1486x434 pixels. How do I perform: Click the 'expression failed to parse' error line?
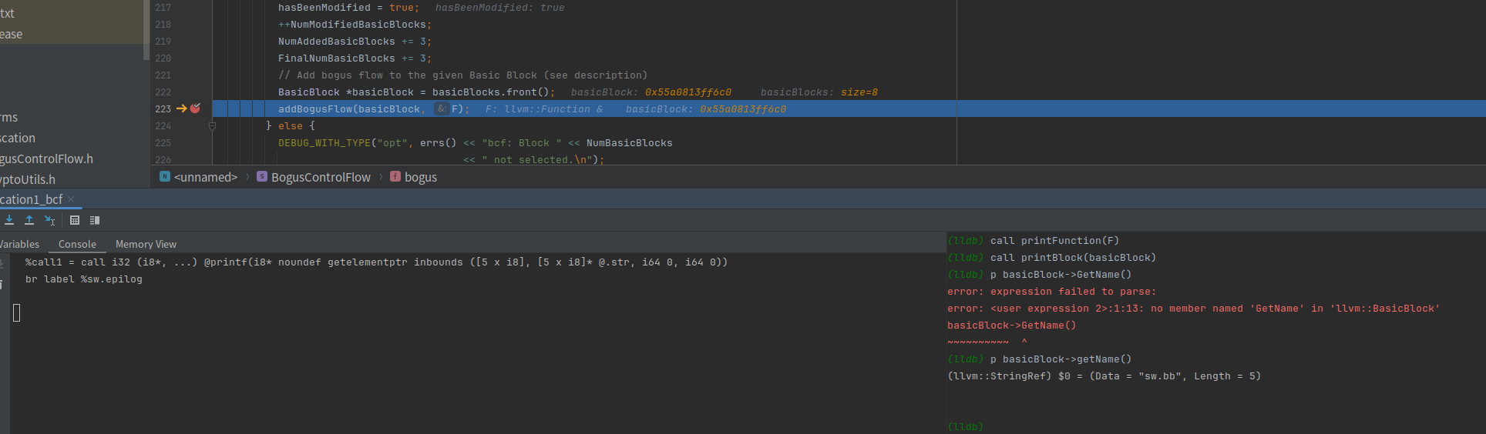tap(1051, 292)
